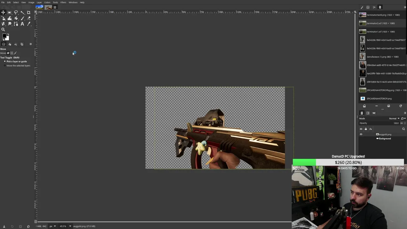Select the Bucket Fill tool
Image resolution: width=407 pixels, height=229 pixels.
(16, 18)
